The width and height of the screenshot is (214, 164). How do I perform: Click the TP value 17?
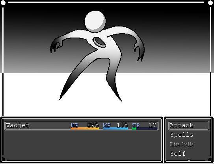153,125
